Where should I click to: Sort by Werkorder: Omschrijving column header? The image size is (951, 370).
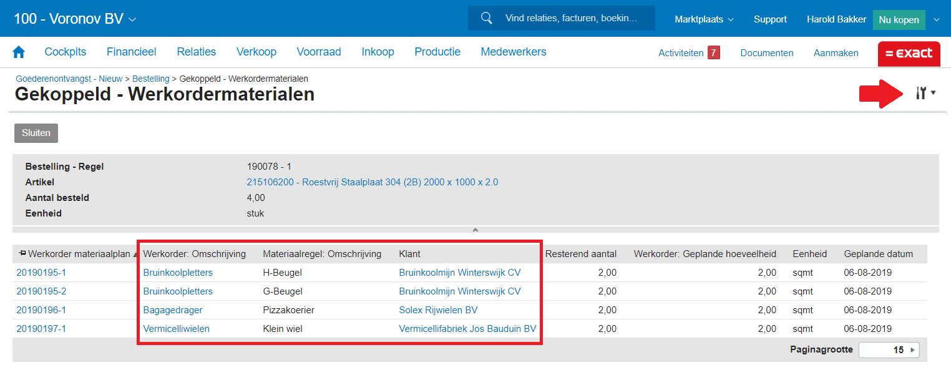tap(194, 254)
